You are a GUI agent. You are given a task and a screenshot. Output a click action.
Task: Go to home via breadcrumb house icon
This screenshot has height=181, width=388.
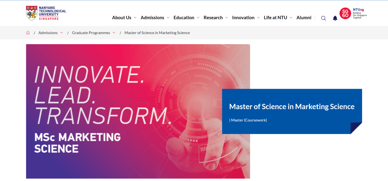[28, 33]
